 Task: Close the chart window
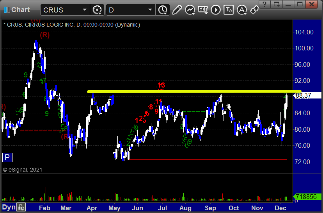pos(311,4)
